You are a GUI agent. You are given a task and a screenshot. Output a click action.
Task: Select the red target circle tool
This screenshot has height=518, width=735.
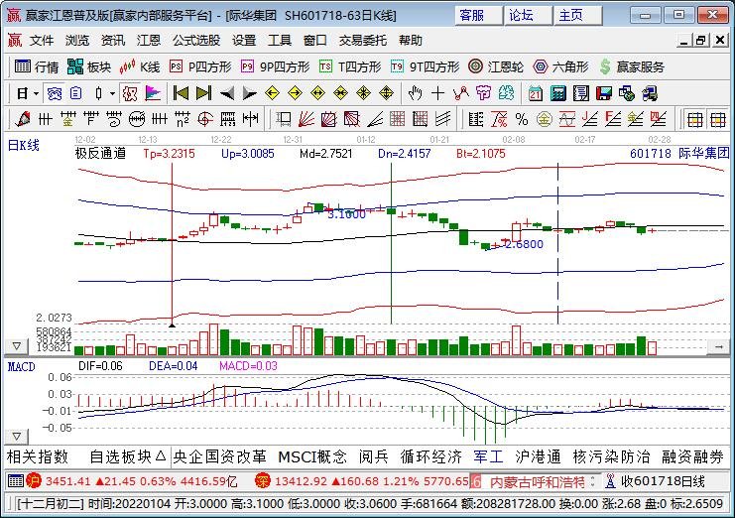coord(205,119)
